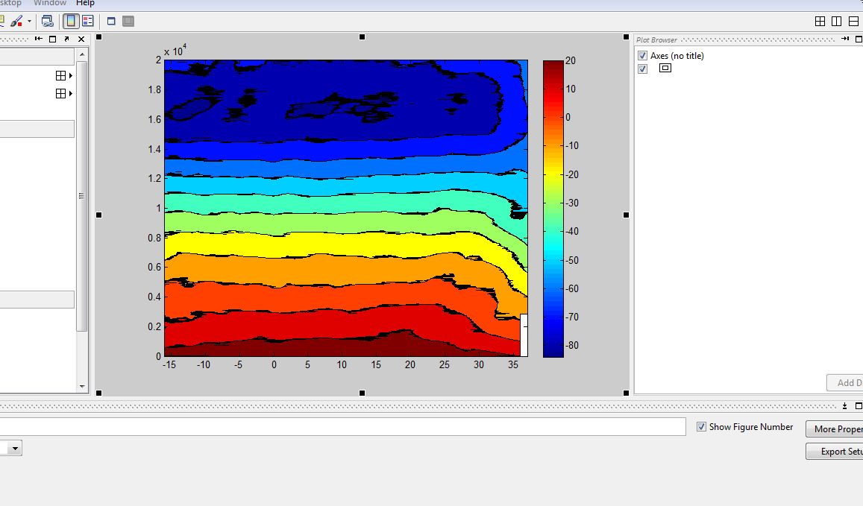Uncheck the Axes (no title) checkbox
863x506 pixels.
(642, 56)
